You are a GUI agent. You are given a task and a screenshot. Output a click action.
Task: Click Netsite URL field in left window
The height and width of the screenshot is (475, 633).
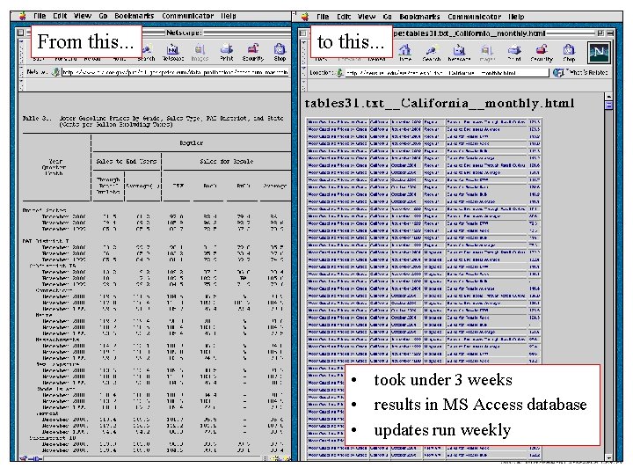pyautogui.click(x=175, y=72)
